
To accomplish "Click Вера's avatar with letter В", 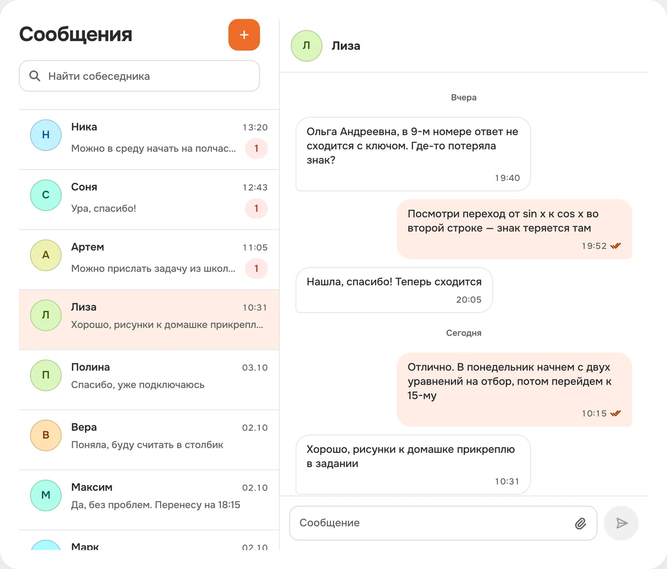I will point(46,435).
